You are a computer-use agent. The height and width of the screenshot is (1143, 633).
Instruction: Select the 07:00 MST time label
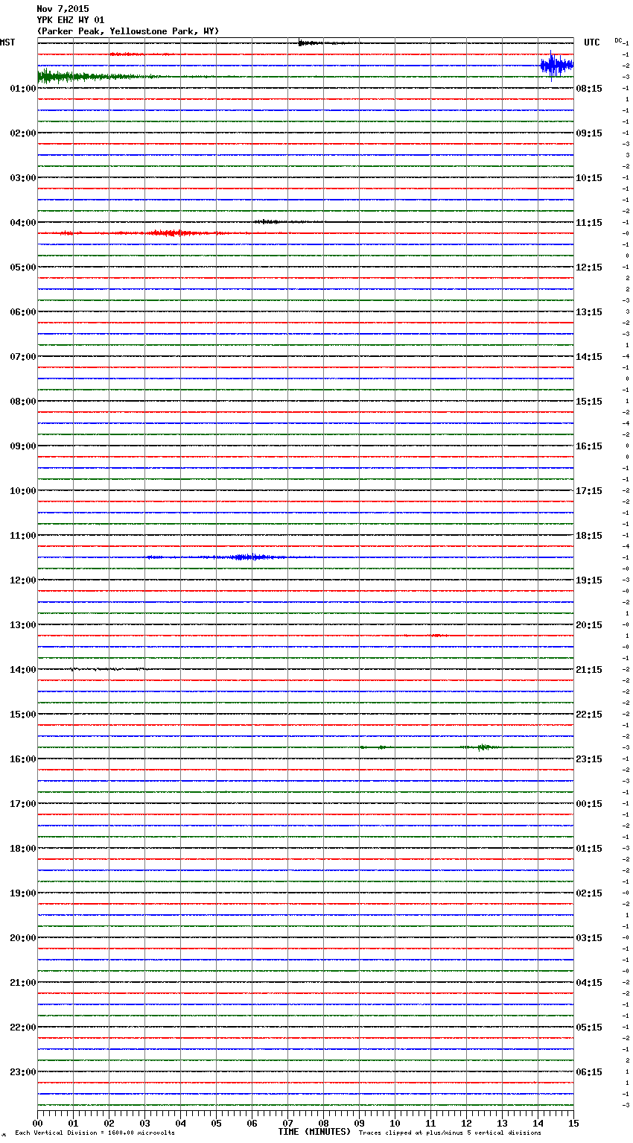[x=23, y=356]
